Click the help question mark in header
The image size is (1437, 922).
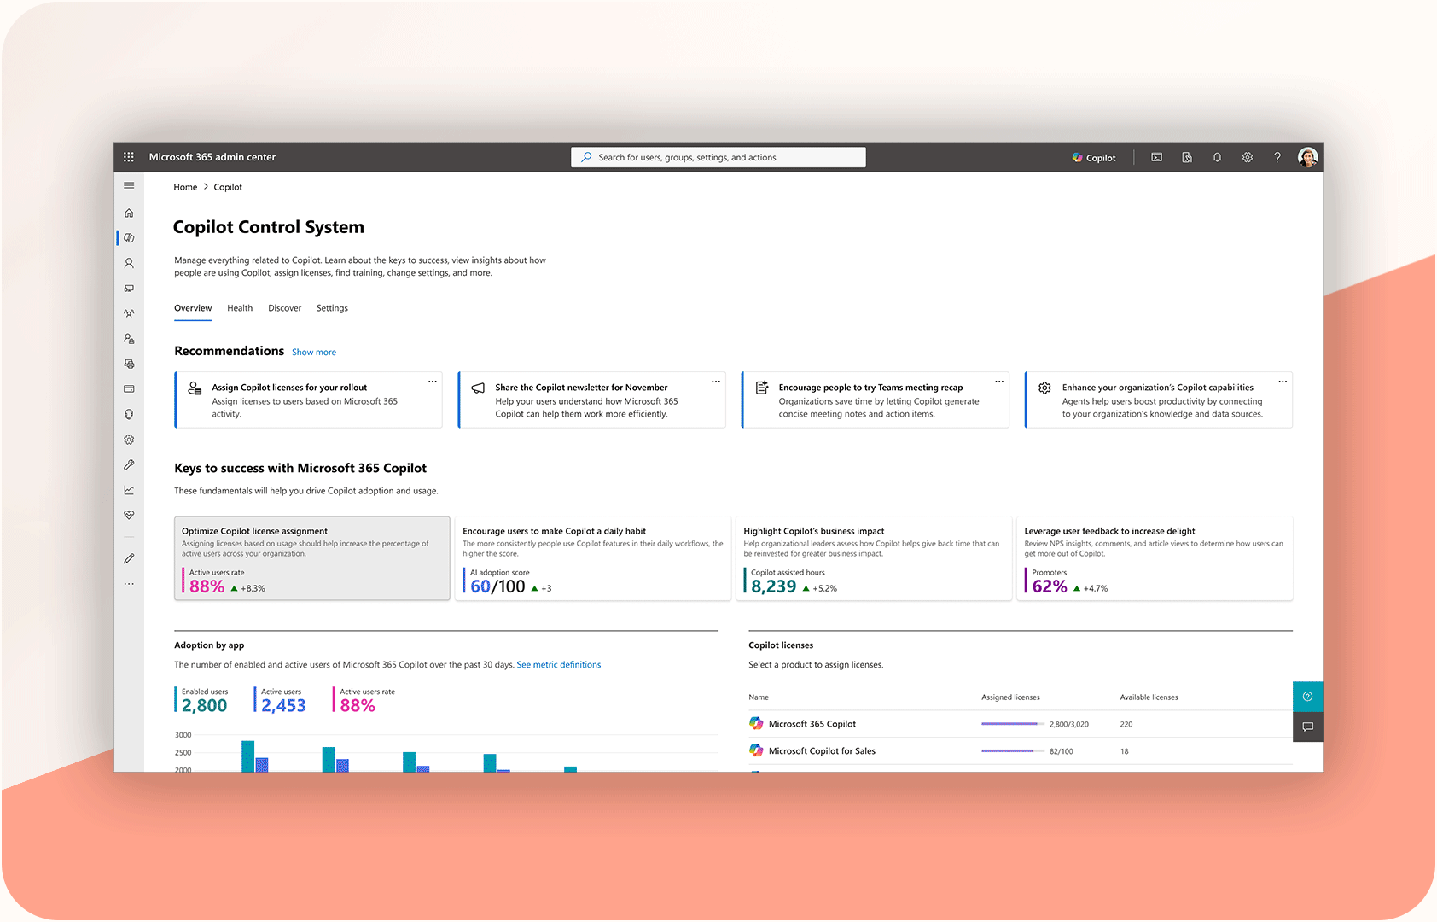click(x=1277, y=157)
